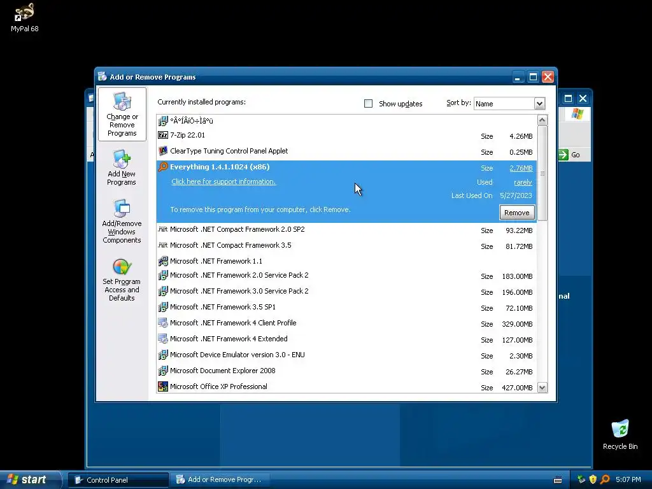Select Microsoft Device Emulator version 3.0 entry
The image size is (652, 489).
[x=347, y=355]
